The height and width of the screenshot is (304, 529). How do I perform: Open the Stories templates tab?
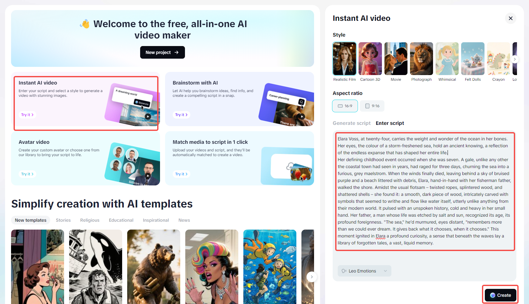(63, 220)
